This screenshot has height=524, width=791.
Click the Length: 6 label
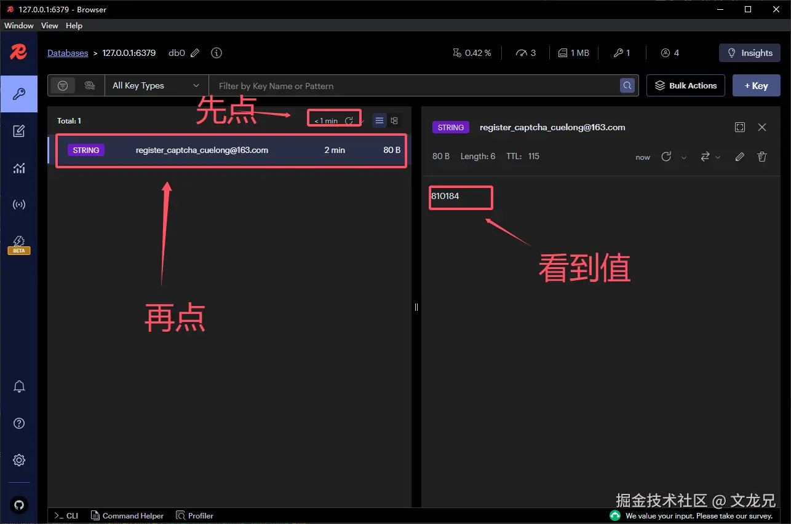pos(478,157)
